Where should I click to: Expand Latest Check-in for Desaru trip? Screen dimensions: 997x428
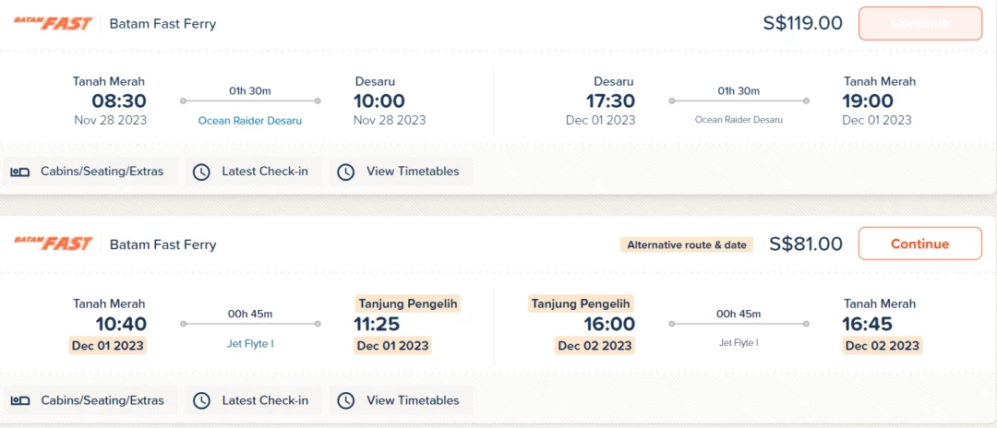[253, 172]
